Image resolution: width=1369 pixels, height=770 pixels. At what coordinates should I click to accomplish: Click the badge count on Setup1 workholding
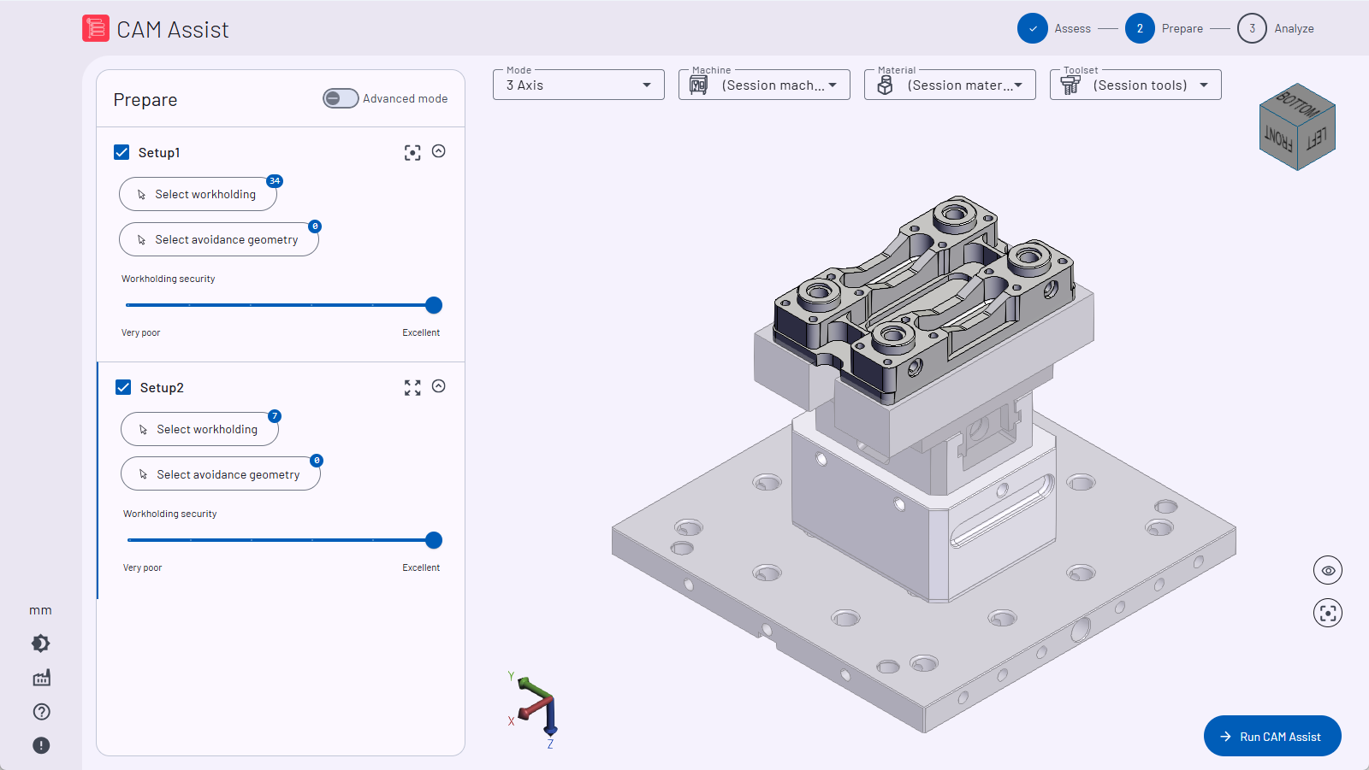point(275,181)
